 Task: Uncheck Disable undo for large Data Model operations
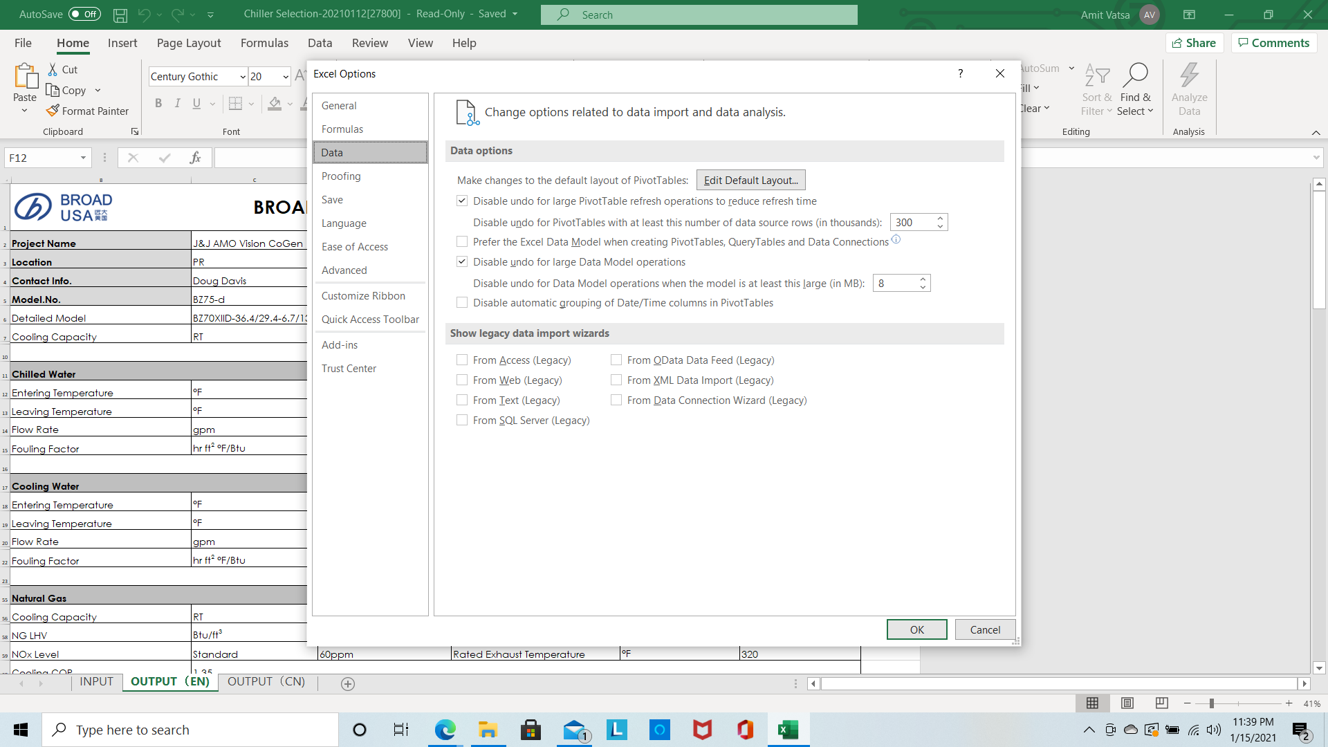click(462, 262)
